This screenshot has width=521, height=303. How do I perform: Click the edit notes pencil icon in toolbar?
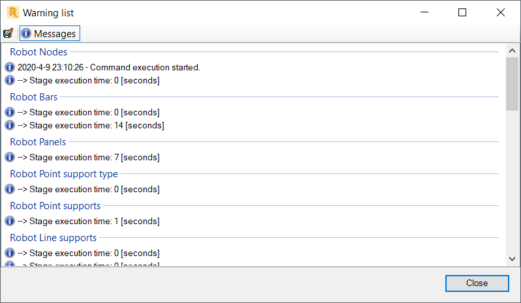pos(8,33)
